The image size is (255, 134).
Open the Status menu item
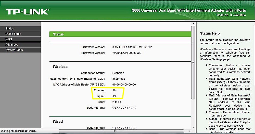point(20,28)
